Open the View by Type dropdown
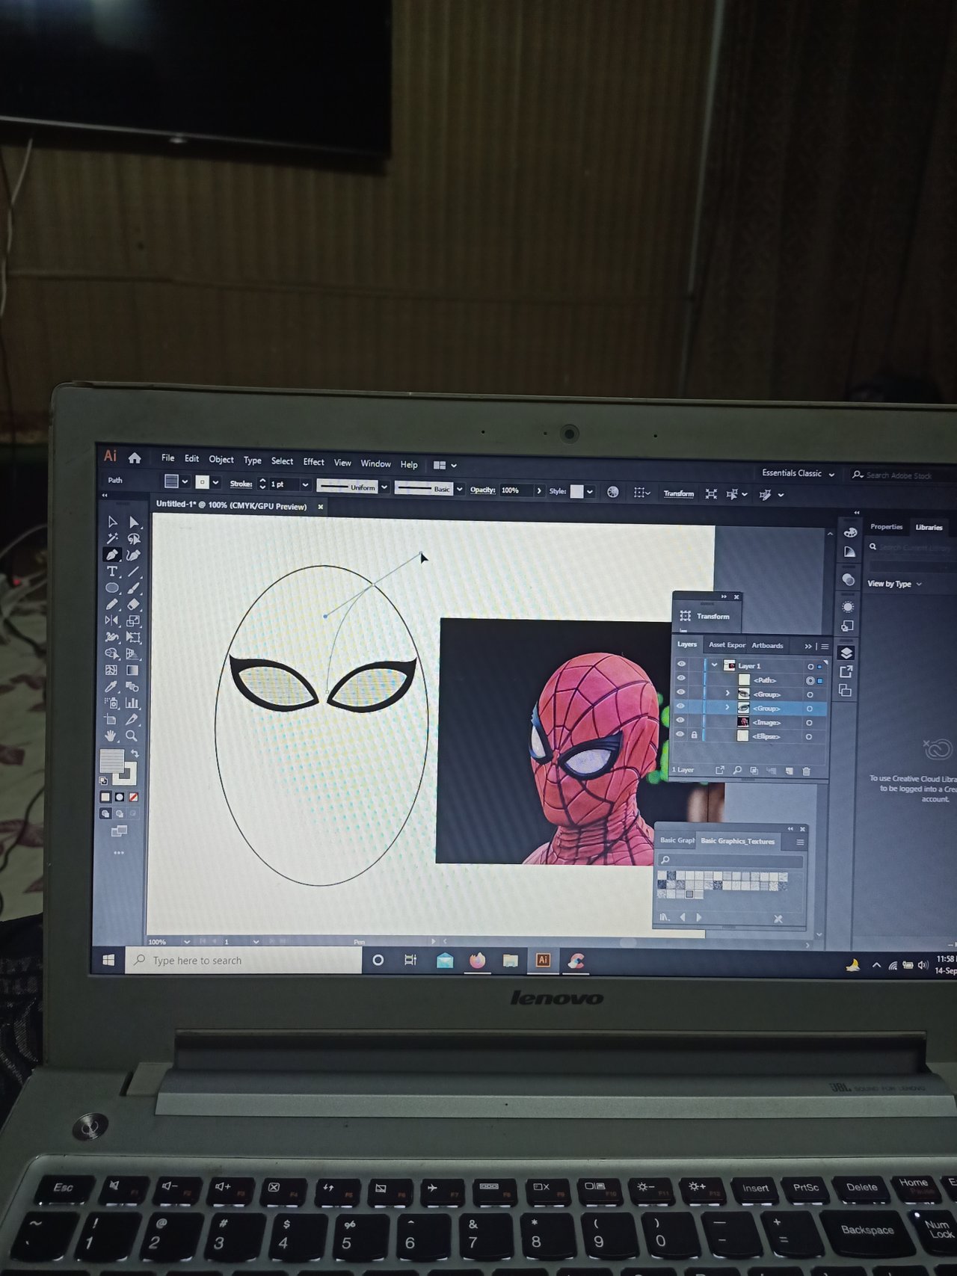 pos(894,584)
